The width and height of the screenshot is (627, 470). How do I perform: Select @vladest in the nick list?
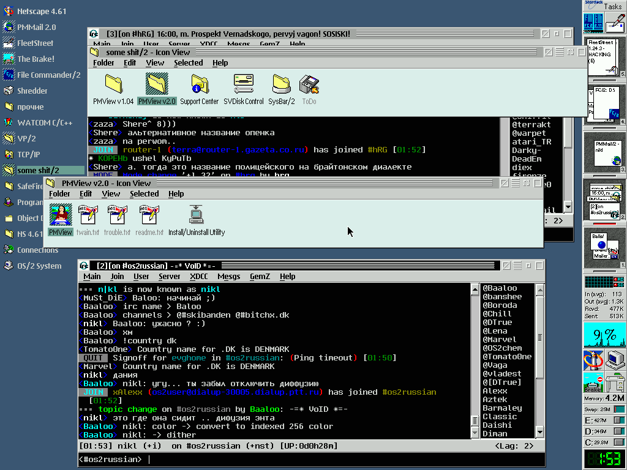(x=502, y=374)
